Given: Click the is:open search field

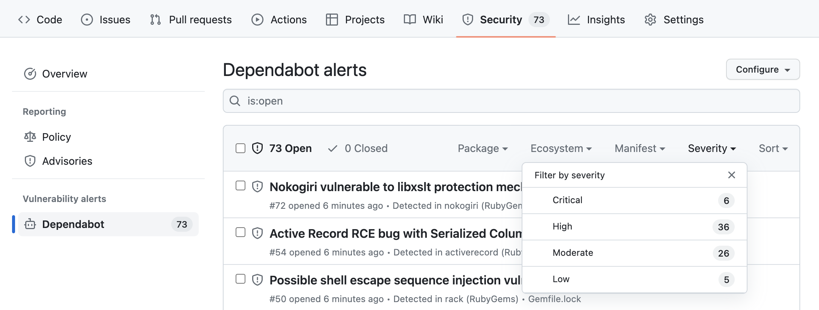Looking at the screenshot, I should pos(511,101).
